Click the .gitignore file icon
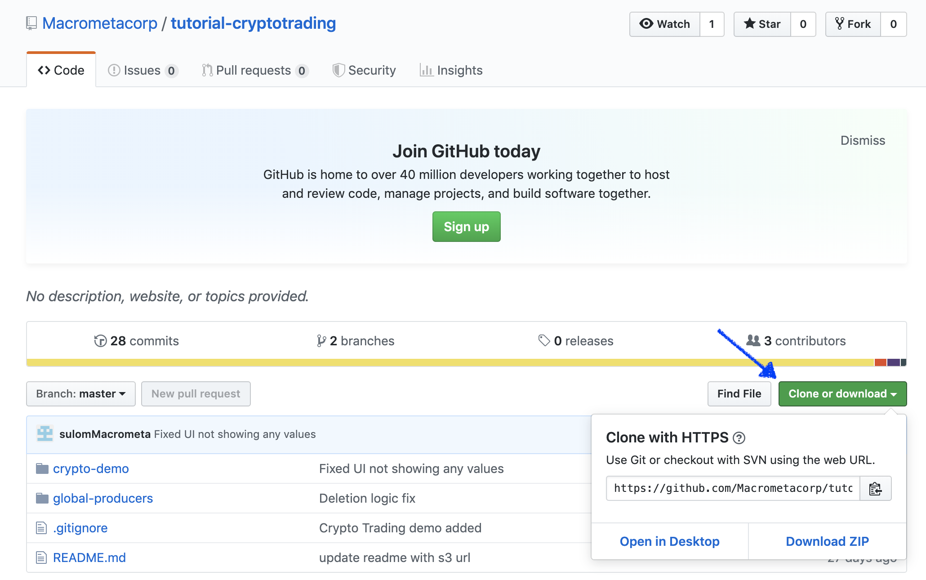The height and width of the screenshot is (580, 926). click(x=41, y=528)
